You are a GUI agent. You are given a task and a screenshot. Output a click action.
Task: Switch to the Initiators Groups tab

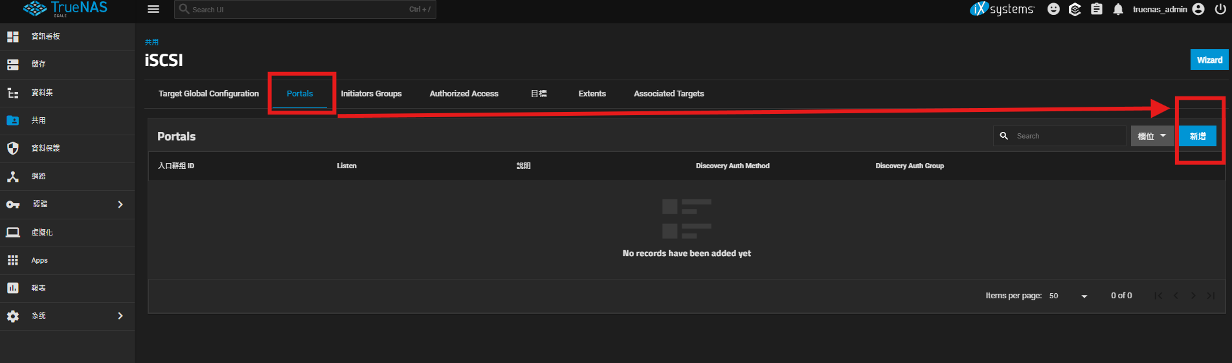371,94
